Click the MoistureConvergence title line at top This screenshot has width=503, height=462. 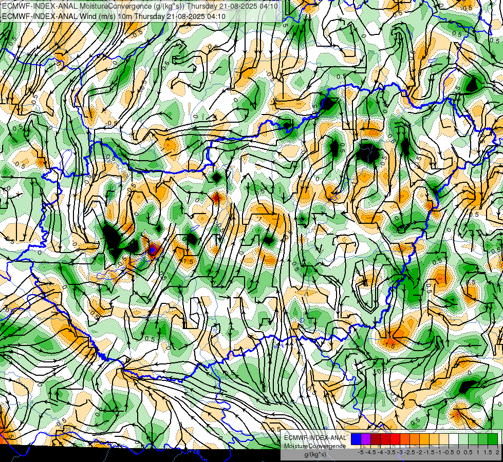140,6
